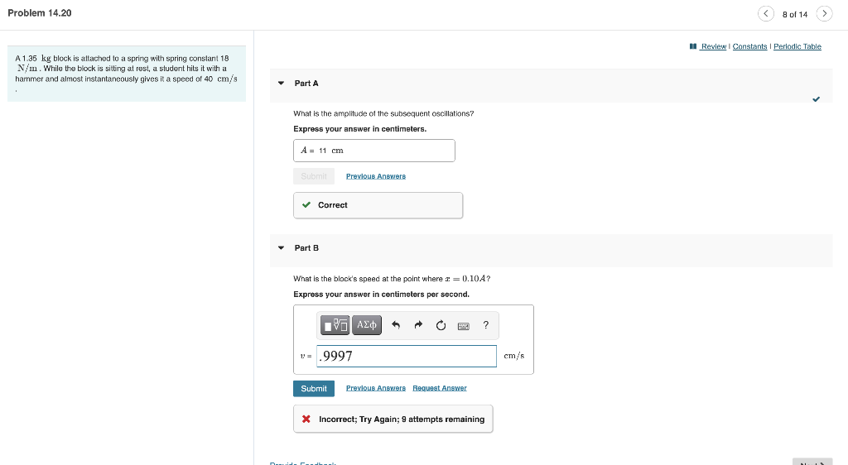Open the math templates button
The width and height of the screenshot is (848, 465).
tap(336, 325)
